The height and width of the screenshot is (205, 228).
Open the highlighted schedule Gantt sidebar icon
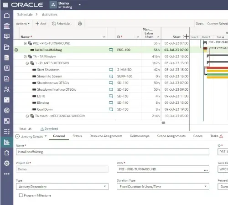[x=7, y=142]
